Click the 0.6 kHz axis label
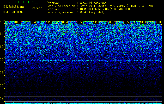The width and height of the screenshot is (164, 104). click(2, 99)
